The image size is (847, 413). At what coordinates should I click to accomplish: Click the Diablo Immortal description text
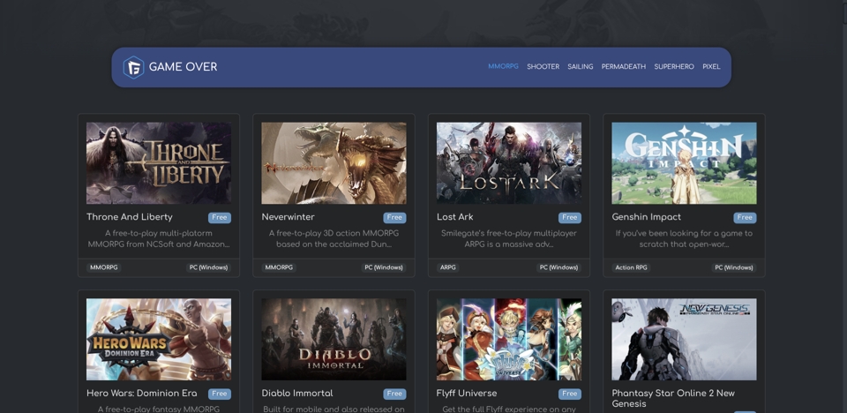(334, 409)
